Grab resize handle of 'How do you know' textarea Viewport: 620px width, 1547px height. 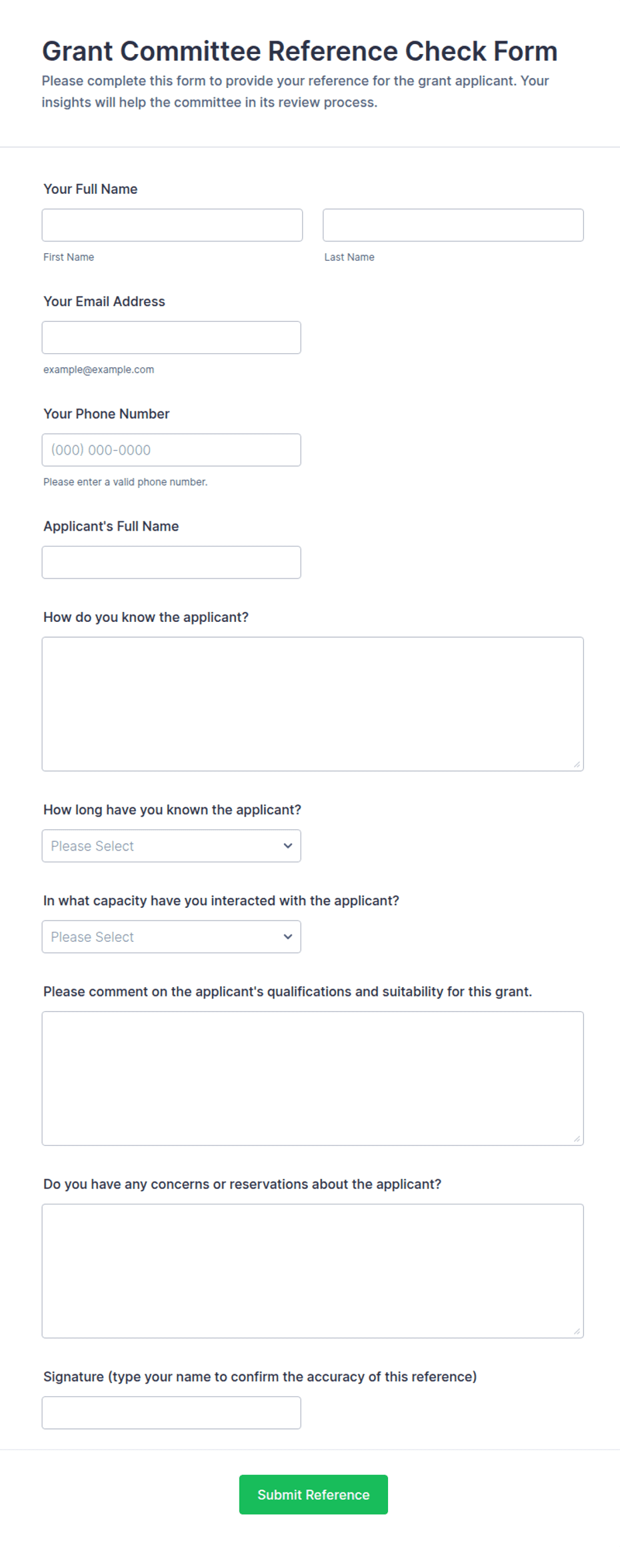coord(577,765)
